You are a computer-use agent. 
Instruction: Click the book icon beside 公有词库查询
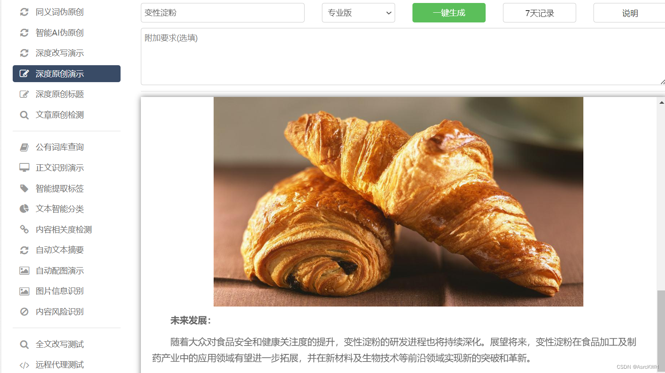(x=25, y=147)
